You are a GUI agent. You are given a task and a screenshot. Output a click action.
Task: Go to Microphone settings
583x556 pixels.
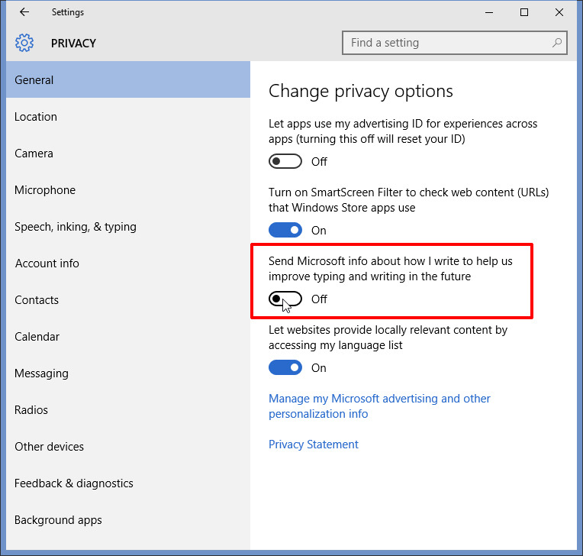(x=45, y=190)
